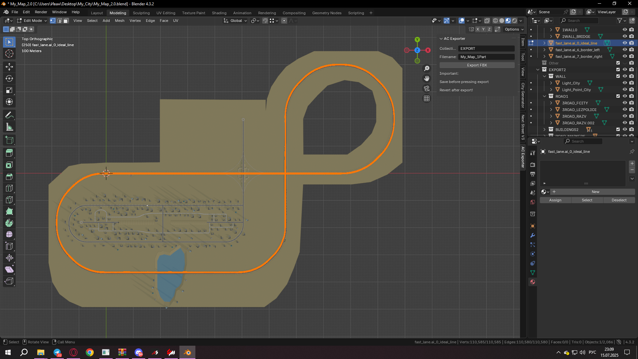Select the Add Cube tool

tap(9, 140)
